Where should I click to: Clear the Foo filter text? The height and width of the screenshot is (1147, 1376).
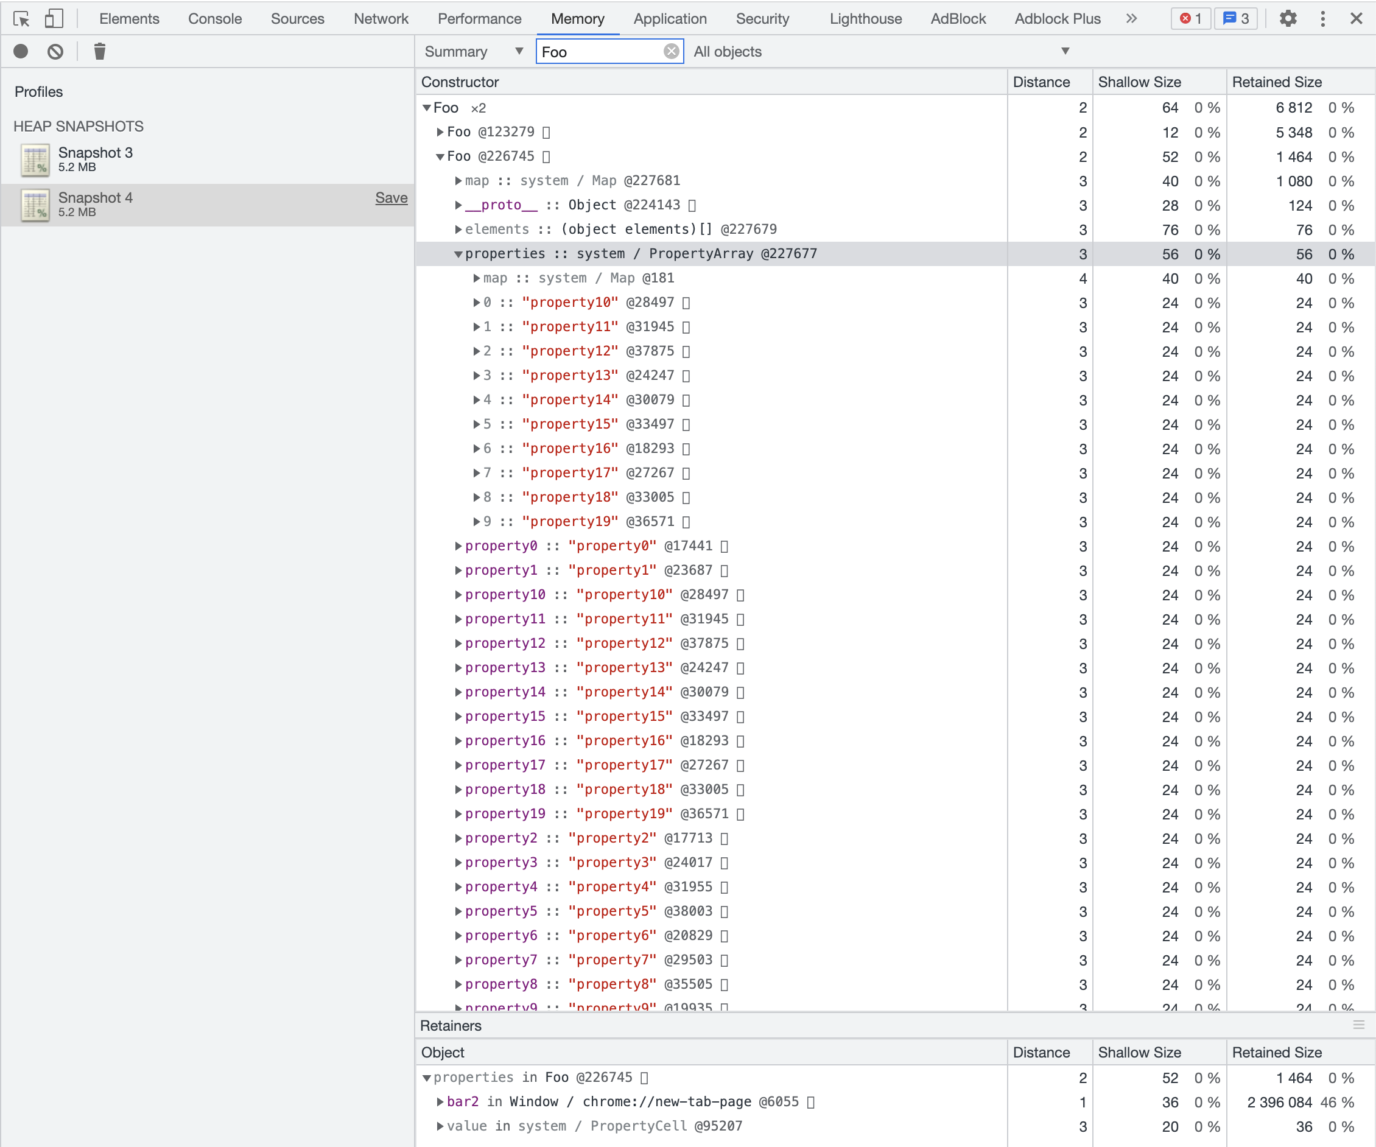[x=671, y=51]
